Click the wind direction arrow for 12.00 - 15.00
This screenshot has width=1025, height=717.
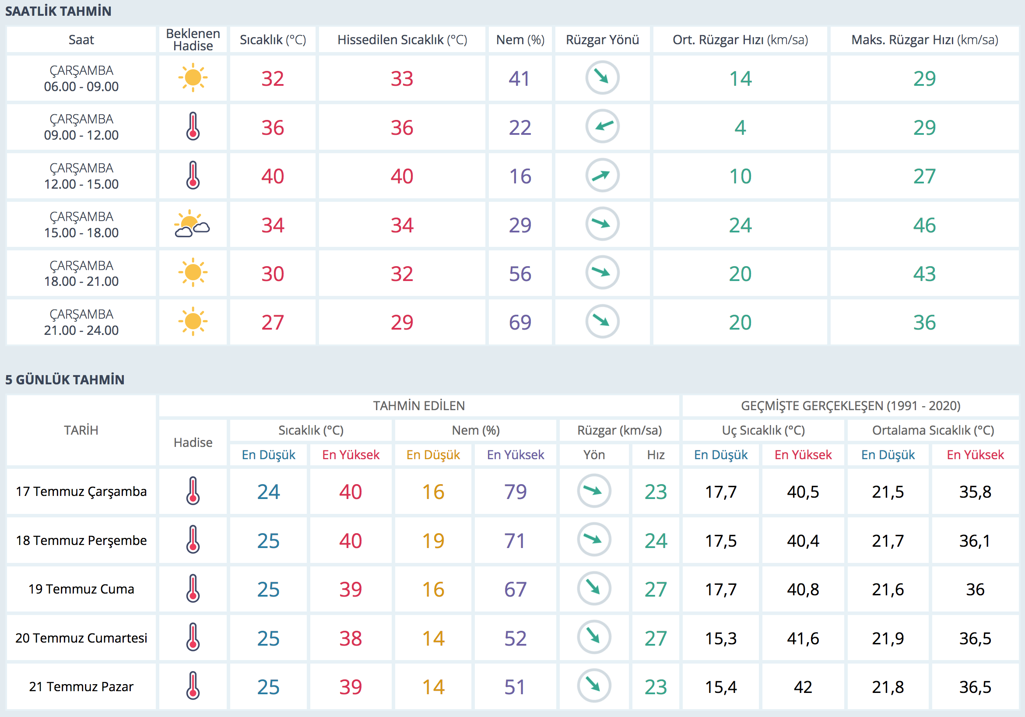tap(602, 176)
